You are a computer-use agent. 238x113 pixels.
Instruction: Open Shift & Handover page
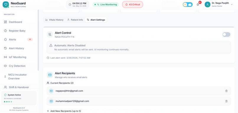click(19, 87)
